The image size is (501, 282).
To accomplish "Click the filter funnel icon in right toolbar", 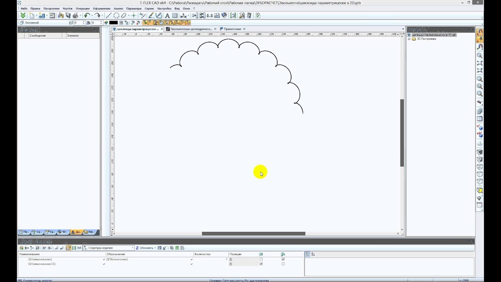I will 479,198.
